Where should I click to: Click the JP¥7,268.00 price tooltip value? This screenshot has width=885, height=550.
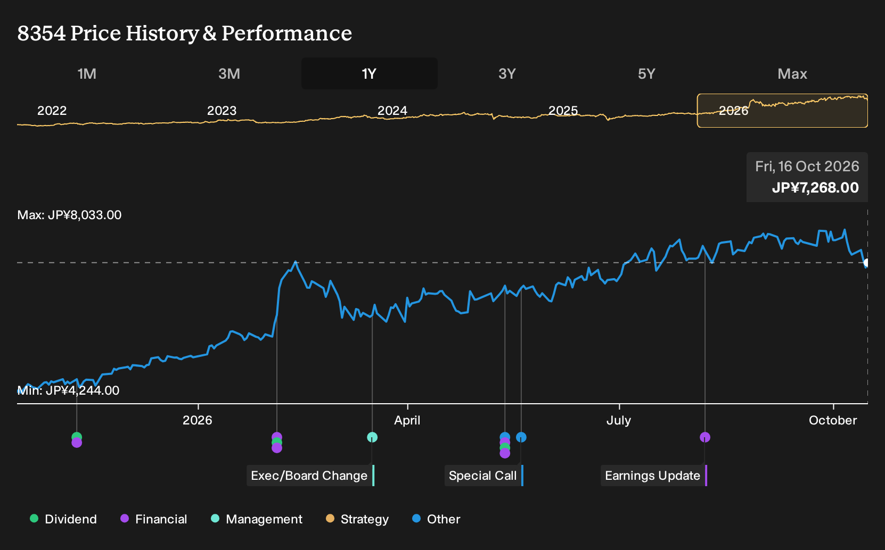tap(815, 188)
